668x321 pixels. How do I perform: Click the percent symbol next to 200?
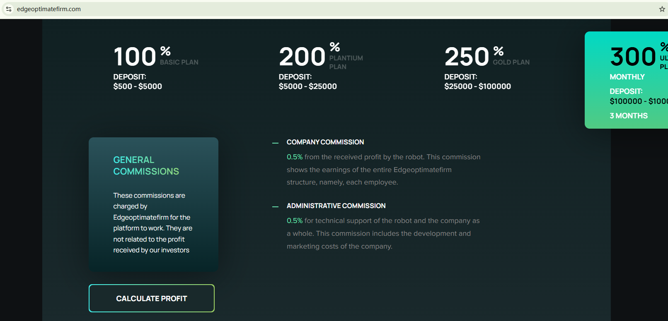[x=335, y=47]
